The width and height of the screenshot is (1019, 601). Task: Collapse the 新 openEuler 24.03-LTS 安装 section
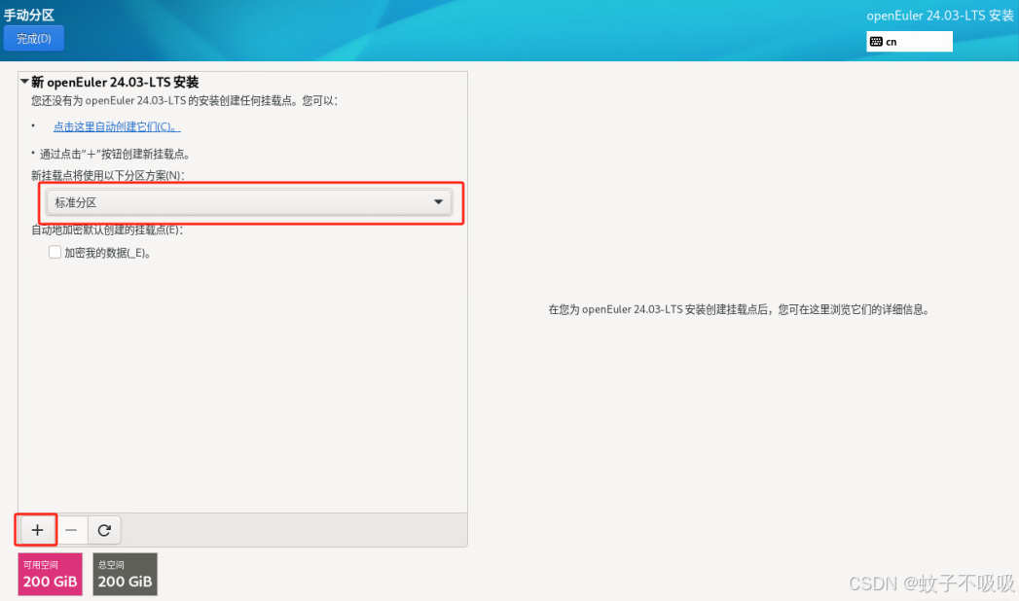pyautogui.click(x=24, y=82)
